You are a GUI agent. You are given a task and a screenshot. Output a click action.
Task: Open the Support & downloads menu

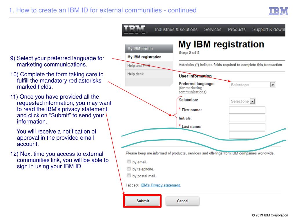[269, 29]
